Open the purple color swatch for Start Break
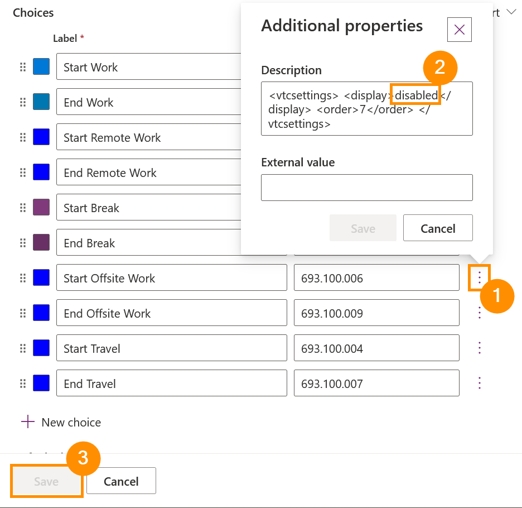Screen dimensions: 522x508 41,208
